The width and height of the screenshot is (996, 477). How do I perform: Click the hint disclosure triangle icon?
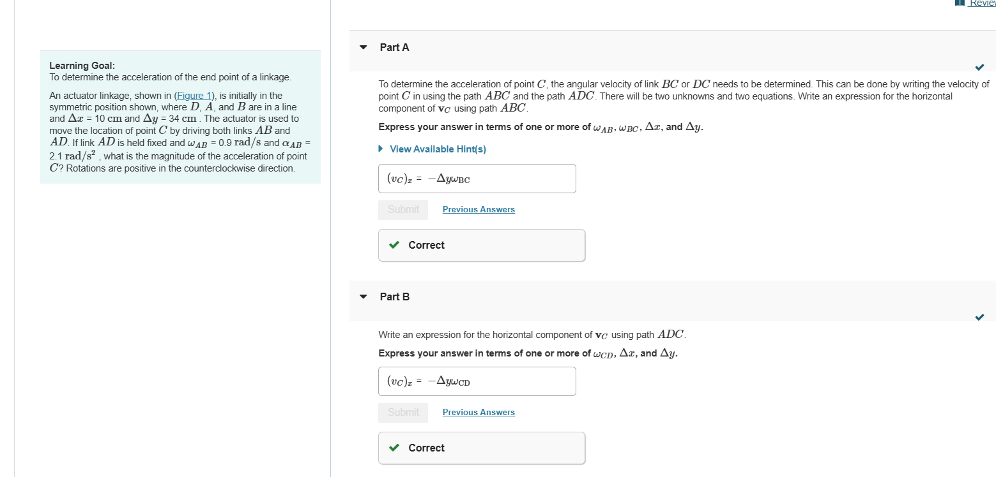click(x=381, y=149)
